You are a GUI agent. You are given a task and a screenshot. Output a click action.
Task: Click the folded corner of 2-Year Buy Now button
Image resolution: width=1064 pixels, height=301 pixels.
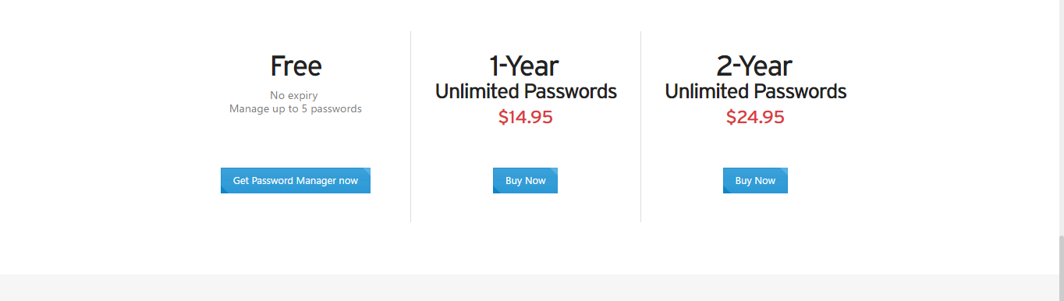point(782,172)
